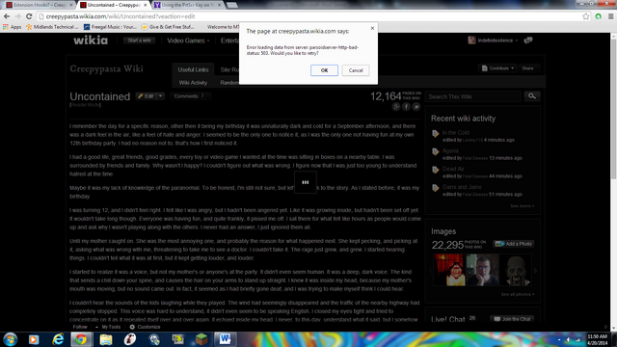
Task: Open the Useful Links tab
Action: (193, 69)
